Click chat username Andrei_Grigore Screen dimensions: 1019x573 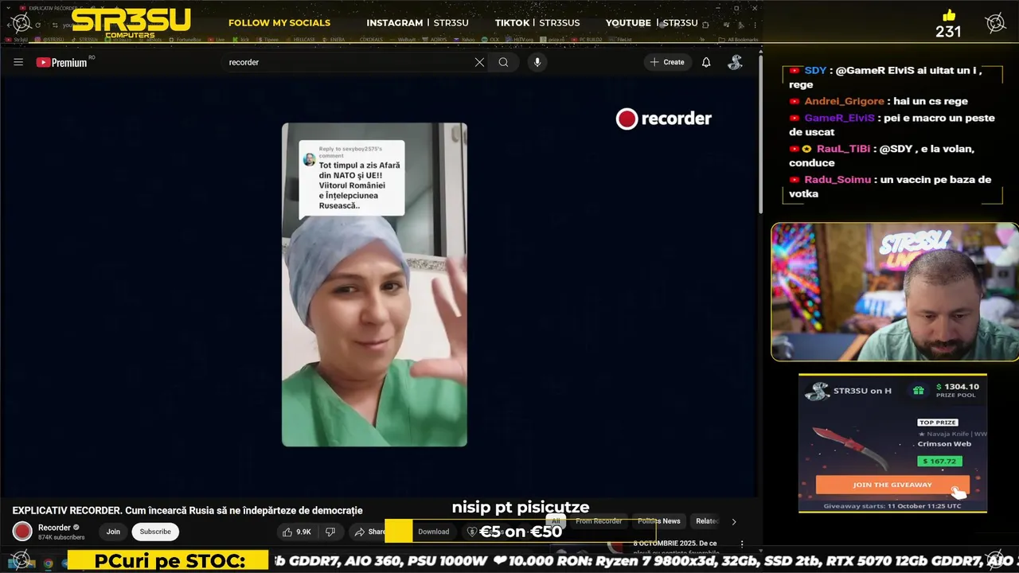click(844, 101)
